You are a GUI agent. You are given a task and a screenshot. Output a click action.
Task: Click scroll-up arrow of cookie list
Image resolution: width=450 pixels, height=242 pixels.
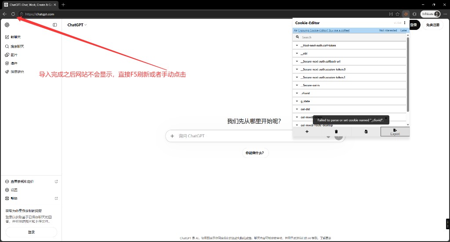point(408,35)
